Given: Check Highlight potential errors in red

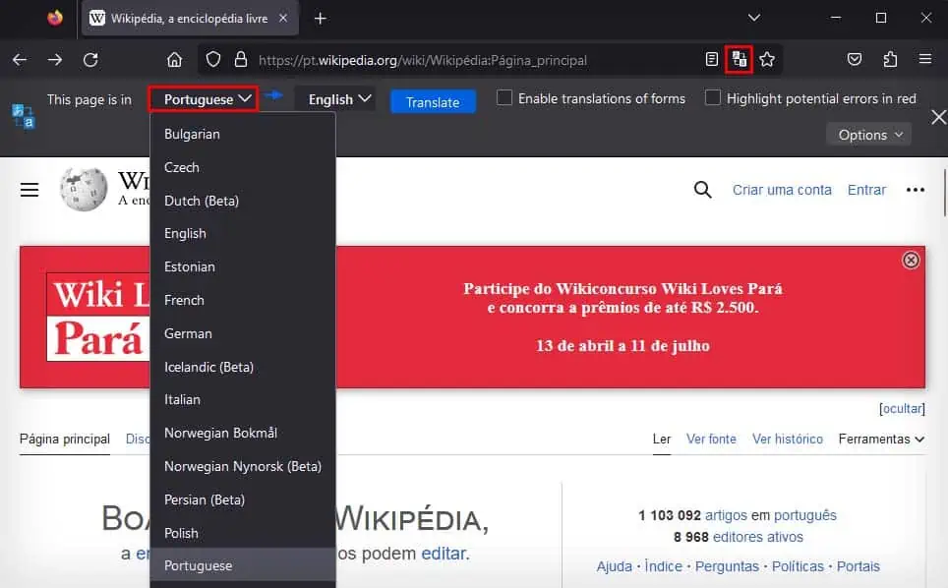Looking at the screenshot, I should 712,98.
